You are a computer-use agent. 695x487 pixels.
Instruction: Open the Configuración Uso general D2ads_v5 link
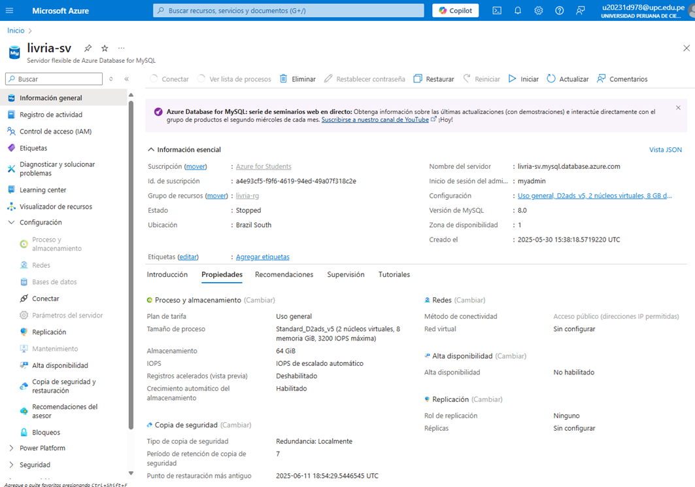(595, 196)
